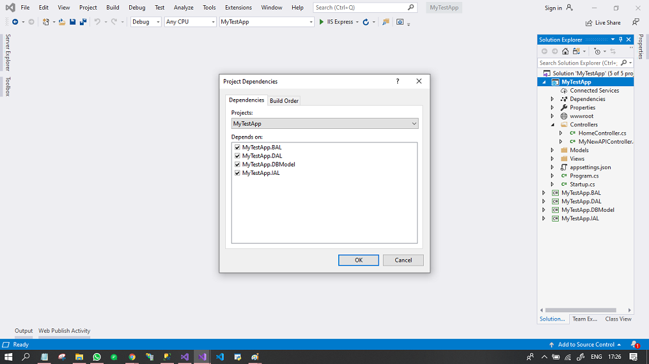649x364 pixels.
Task: Open the Team Explorer tab
Action: [x=585, y=319]
